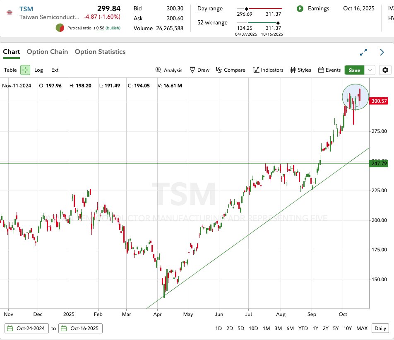Viewport: 394px width, 340px height.
Task: Switch to the Option Chain tab
Action: (x=47, y=52)
